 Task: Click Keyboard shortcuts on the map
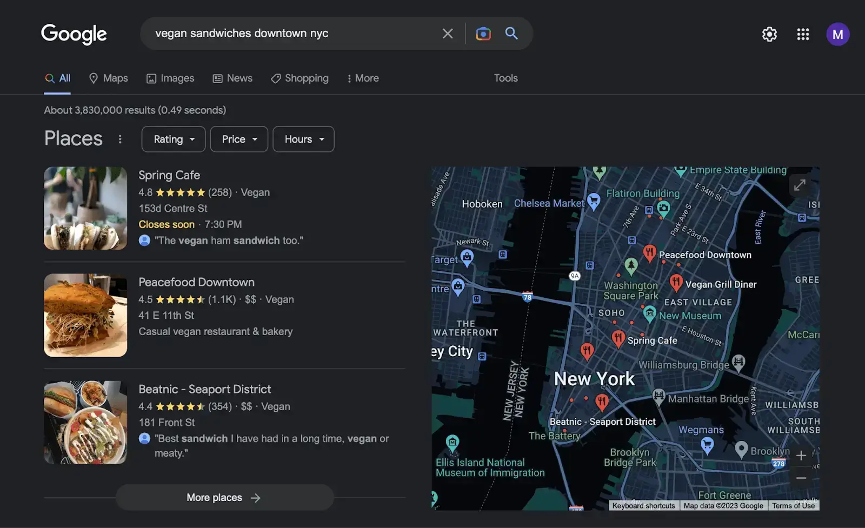pos(643,506)
